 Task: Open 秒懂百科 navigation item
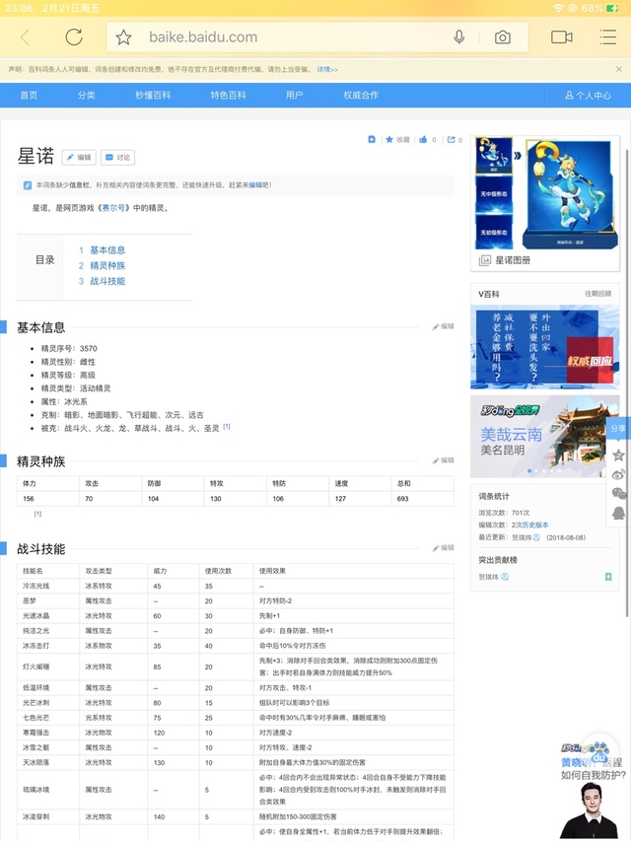pos(153,95)
